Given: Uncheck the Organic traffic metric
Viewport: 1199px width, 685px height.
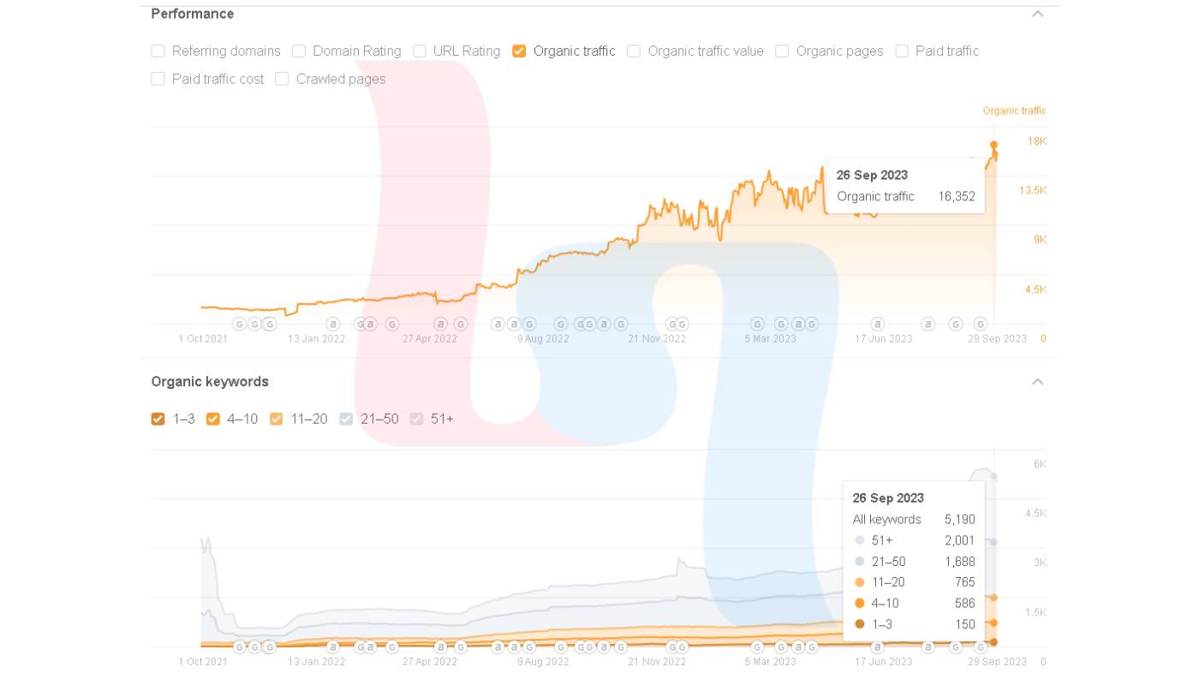Looking at the screenshot, I should pos(519,51).
